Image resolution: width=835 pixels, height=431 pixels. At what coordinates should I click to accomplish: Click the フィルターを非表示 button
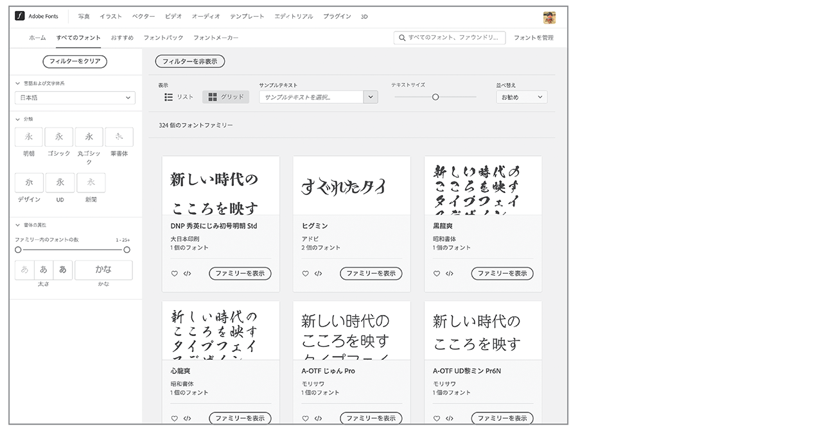(x=190, y=62)
